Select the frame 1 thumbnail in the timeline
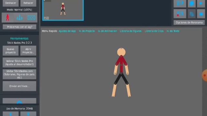 [63, 10]
